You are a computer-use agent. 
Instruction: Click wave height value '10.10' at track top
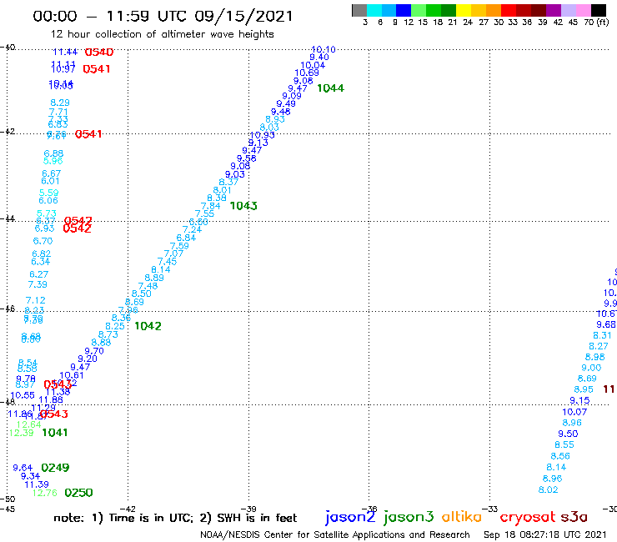click(323, 49)
